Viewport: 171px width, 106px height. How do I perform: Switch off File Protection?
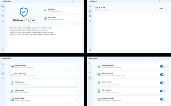162,91
